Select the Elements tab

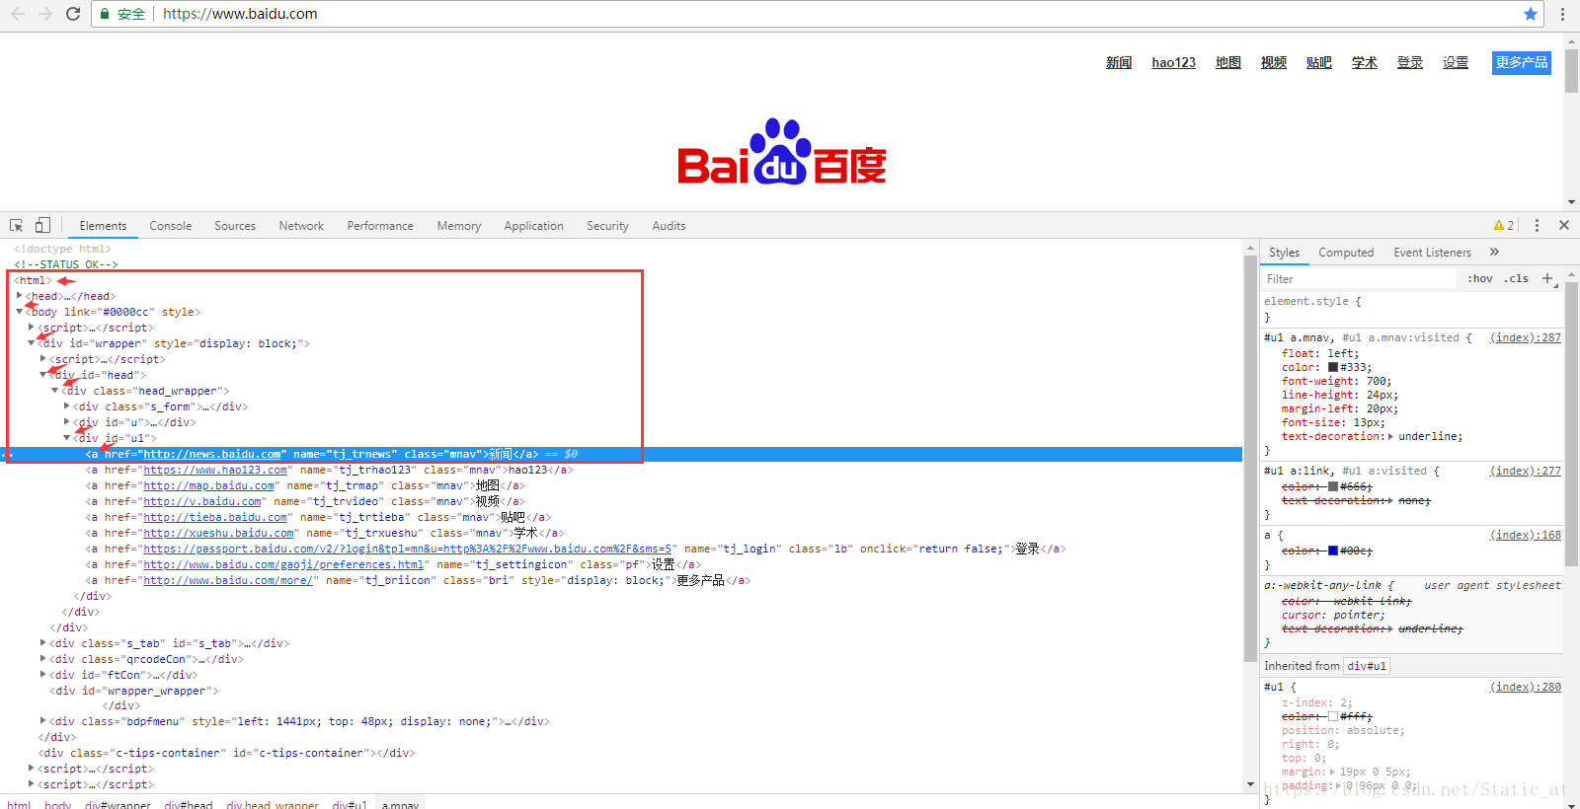click(x=103, y=226)
